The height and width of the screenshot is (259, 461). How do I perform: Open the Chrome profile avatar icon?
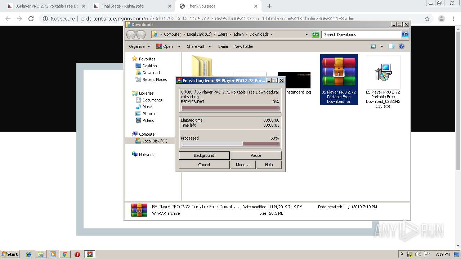click(441, 19)
